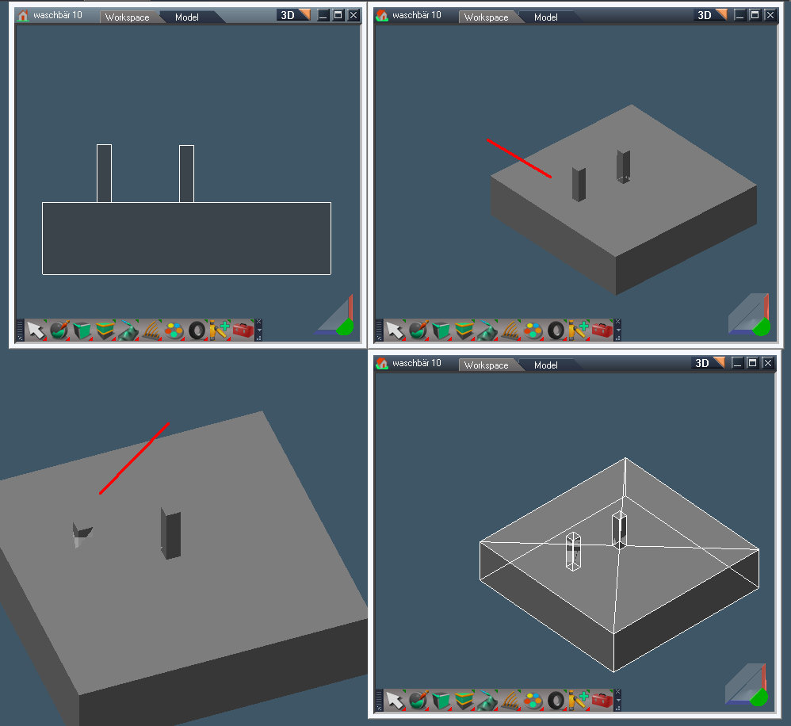This screenshot has height=726, width=791.
Task: Open the orange curved-lines tool in solid-view toolbar
Action: click(510, 330)
